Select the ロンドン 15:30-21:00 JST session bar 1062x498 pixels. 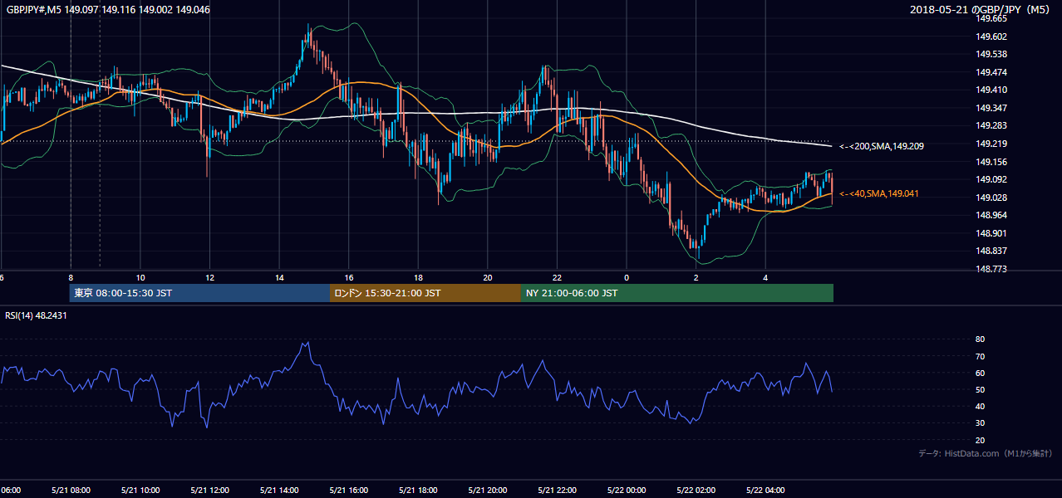point(425,293)
